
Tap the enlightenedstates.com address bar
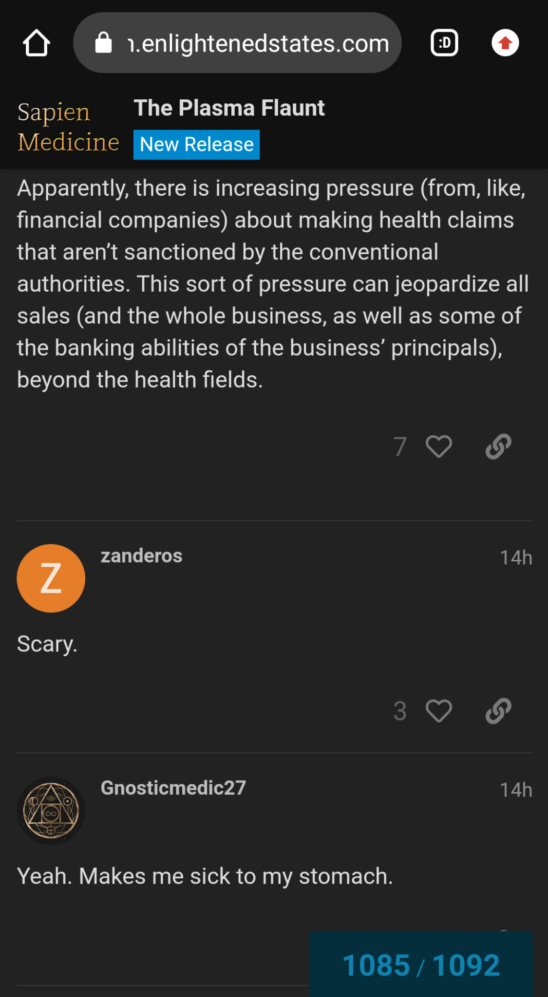258,43
